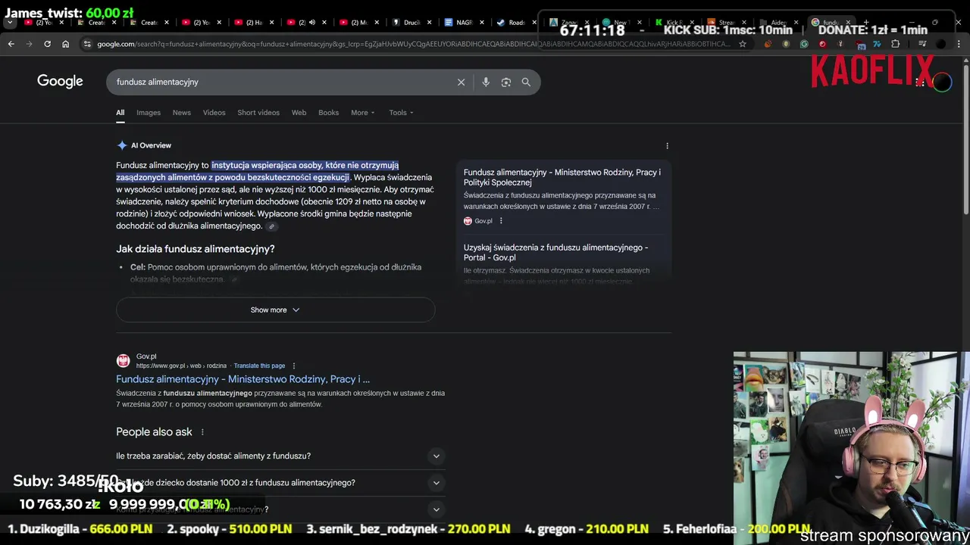Bookmark this page with the star icon
The image size is (970, 545).
pyautogui.click(x=743, y=44)
